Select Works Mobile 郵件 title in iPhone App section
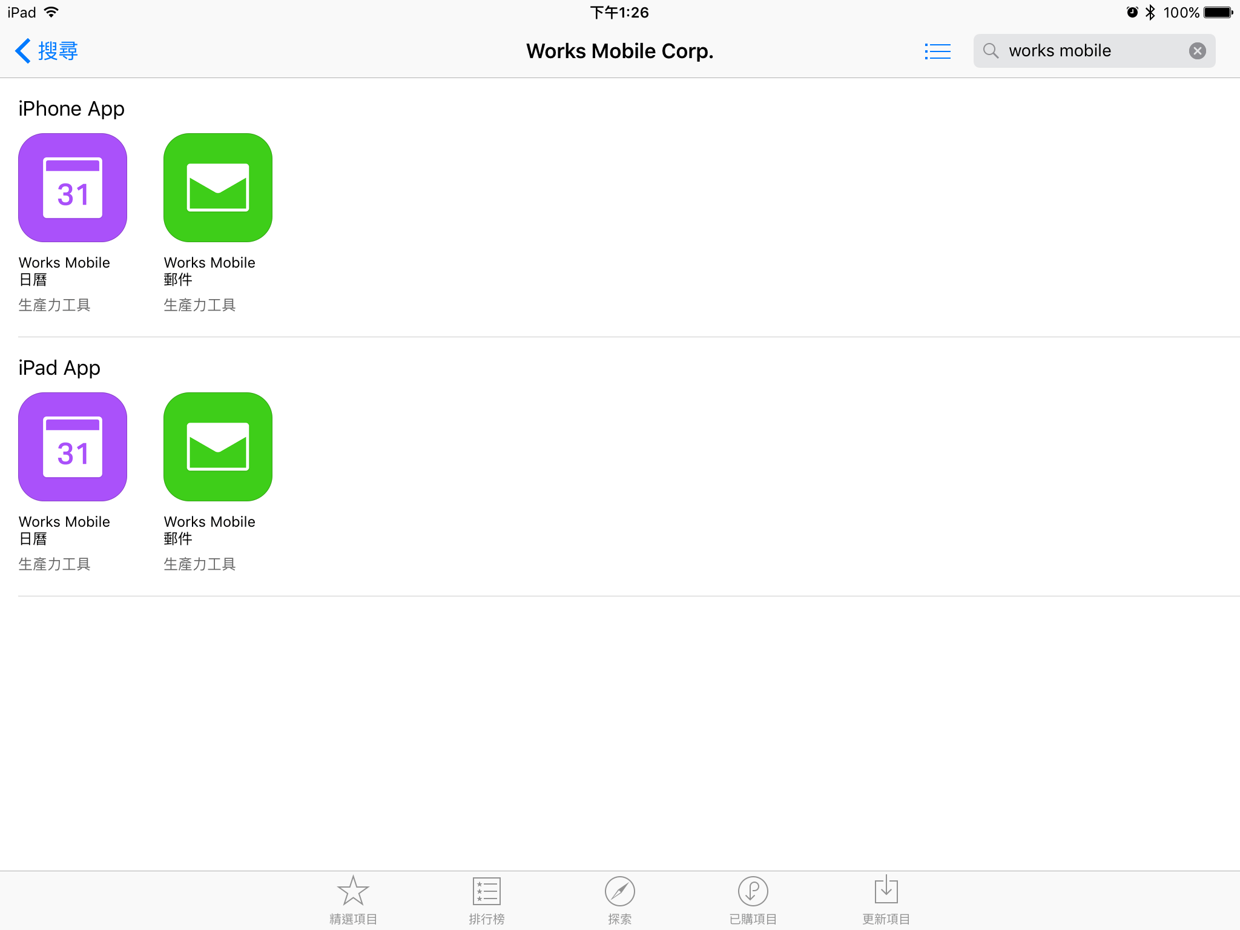Image resolution: width=1240 pixels, height=930 pixels. click(x=209, y=271)
